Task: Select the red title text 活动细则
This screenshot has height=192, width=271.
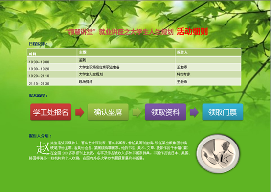Action: (192, 32)
